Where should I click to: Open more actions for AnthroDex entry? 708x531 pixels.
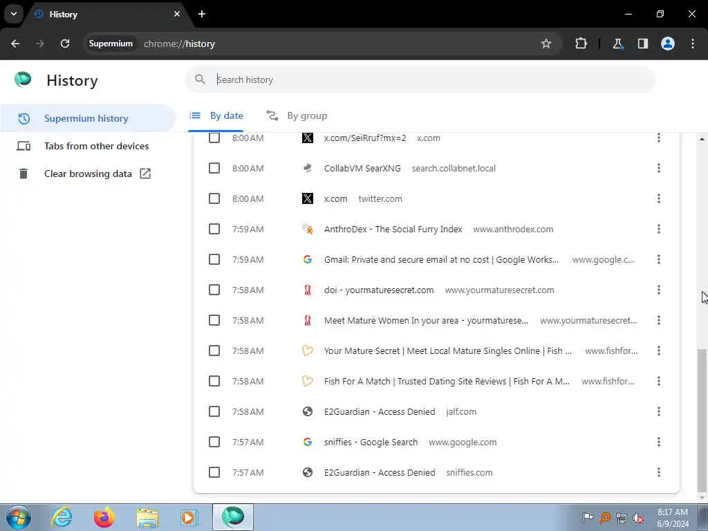(659, 229)
